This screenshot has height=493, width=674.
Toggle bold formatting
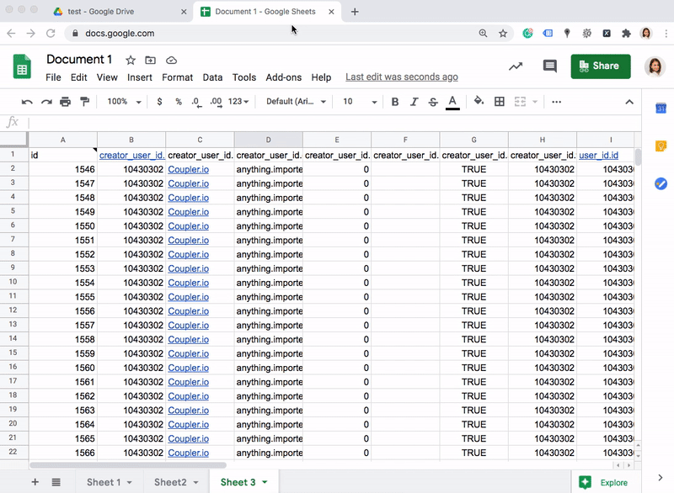(x=395, y=102)
